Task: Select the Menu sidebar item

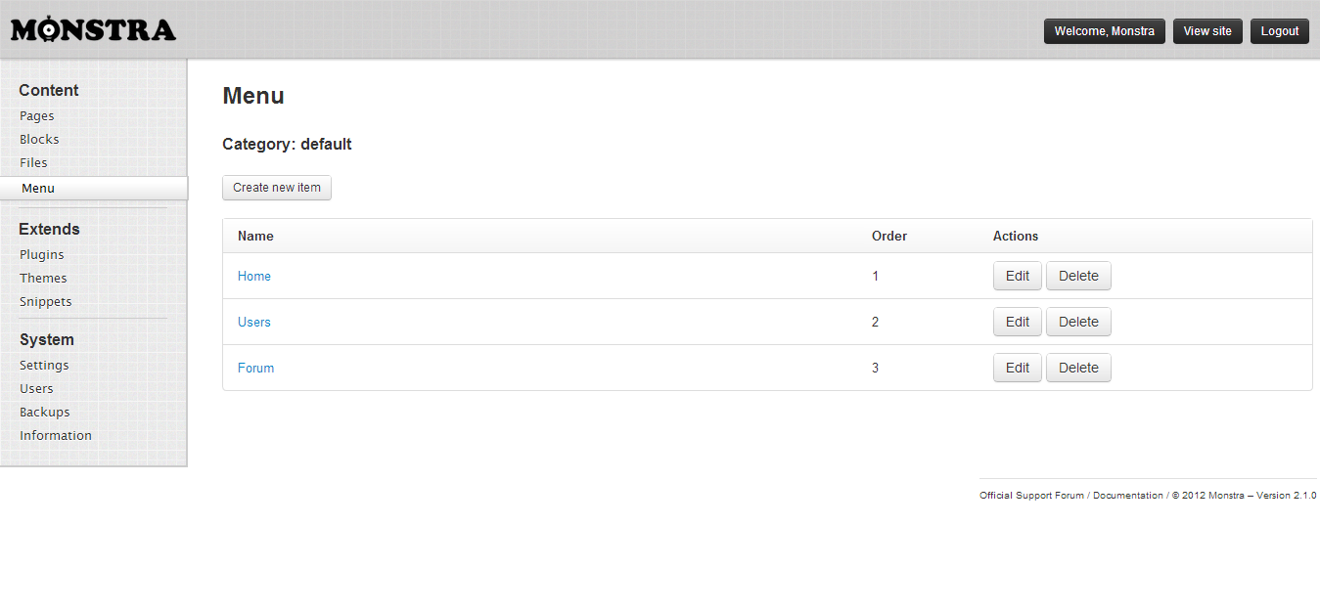Action: pyautogui.click(x=38, y=188)
